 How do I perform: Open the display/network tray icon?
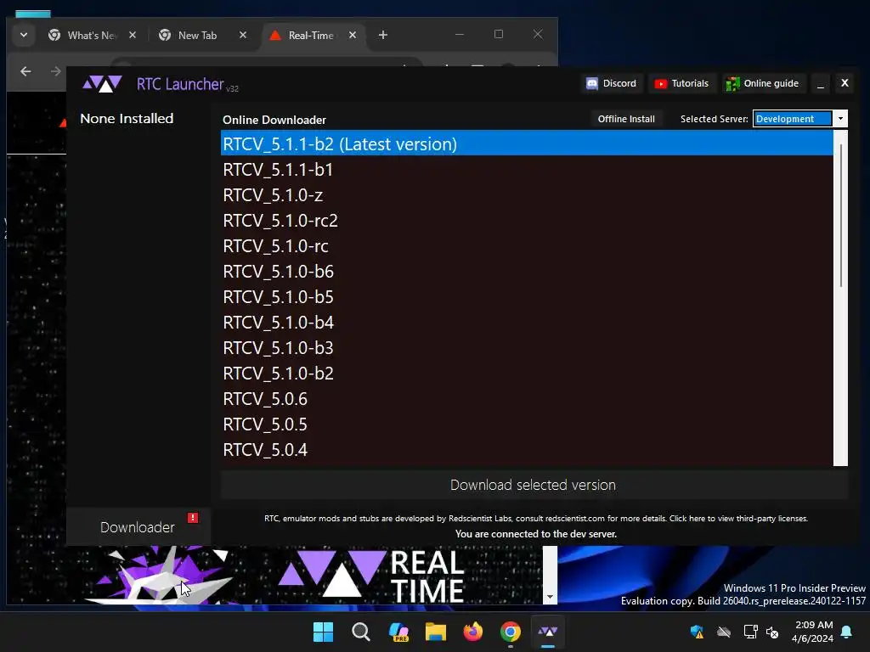point(750,632)
